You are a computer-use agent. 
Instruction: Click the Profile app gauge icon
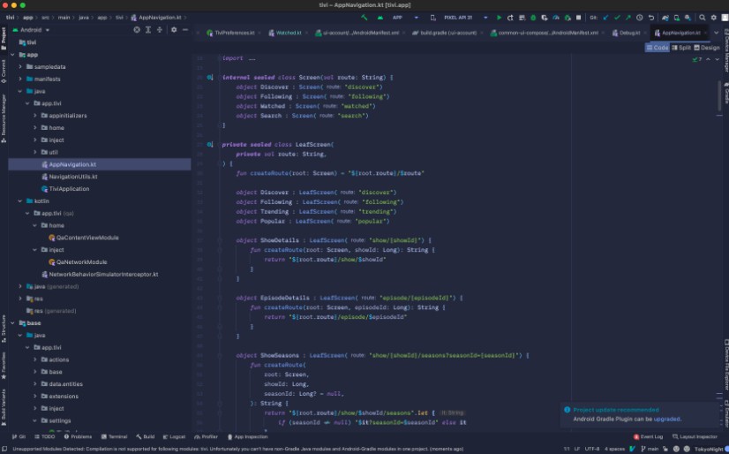pos(556,18)
